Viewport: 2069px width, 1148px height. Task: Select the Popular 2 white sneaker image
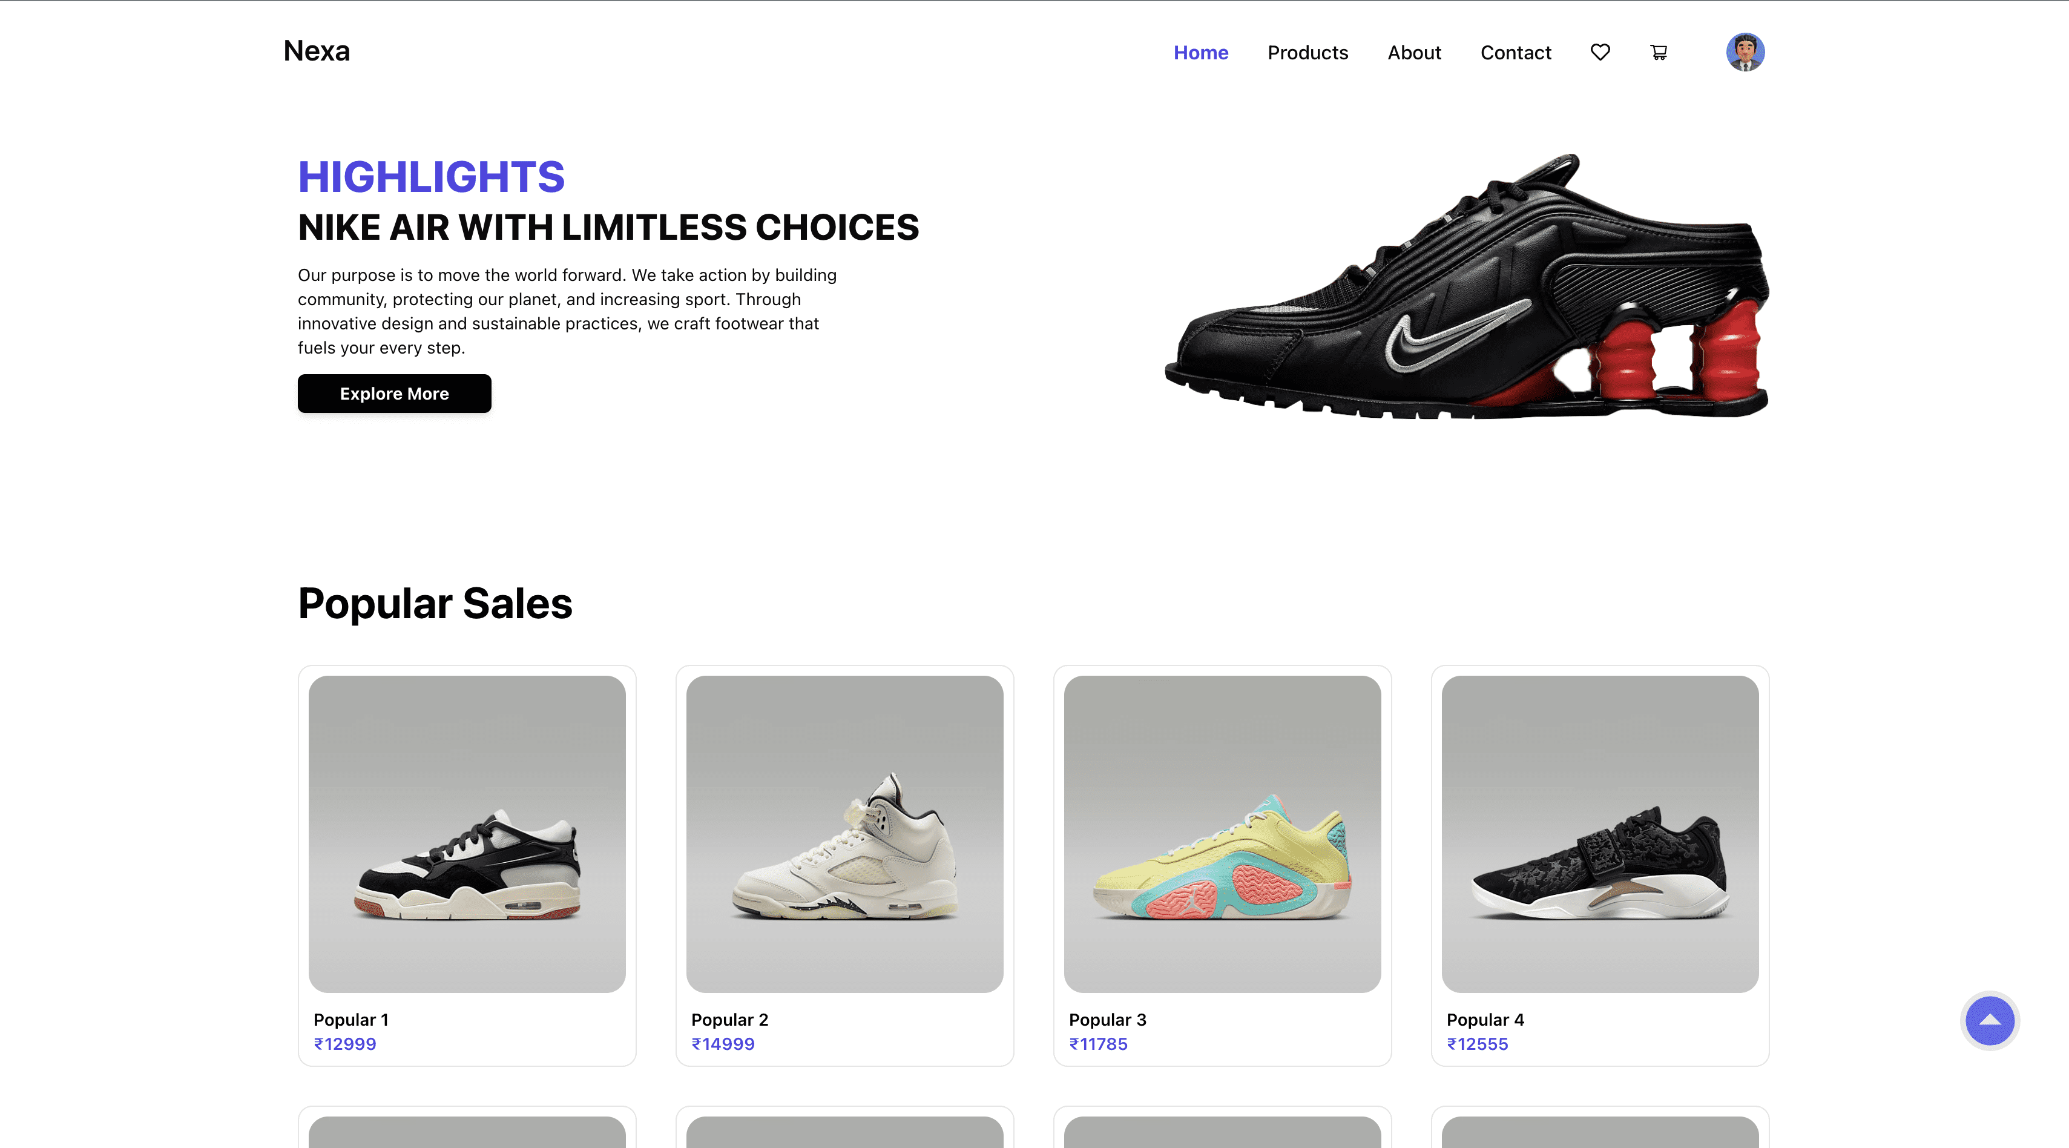[x=845, y=834]
